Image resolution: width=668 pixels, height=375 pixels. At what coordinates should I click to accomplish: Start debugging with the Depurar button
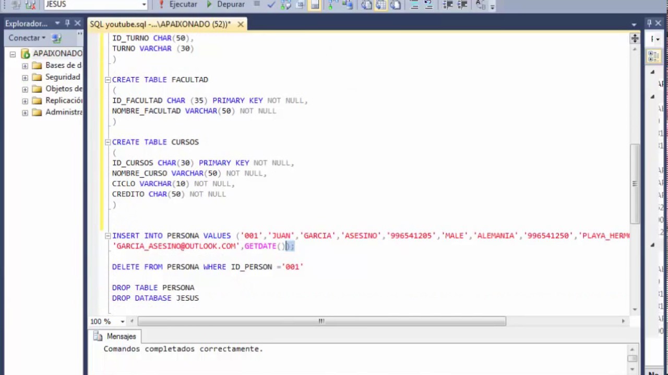click(225, 4)
